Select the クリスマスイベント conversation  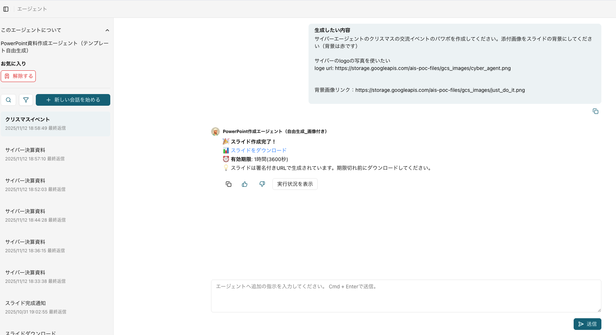pos(56,124)
